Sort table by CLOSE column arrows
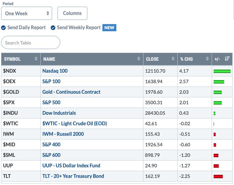The width and height of the screenshot is (234, 185). pos(173,59)
